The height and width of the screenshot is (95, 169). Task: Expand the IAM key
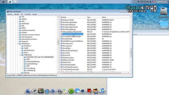coord(18,21)
